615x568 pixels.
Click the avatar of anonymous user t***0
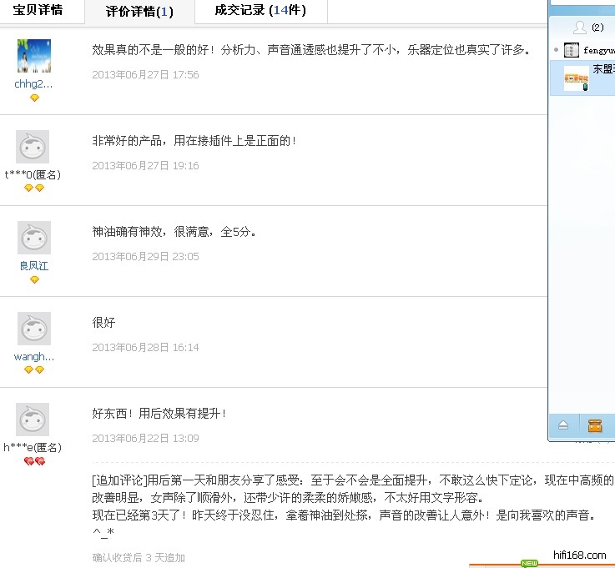tap(33, 147)
